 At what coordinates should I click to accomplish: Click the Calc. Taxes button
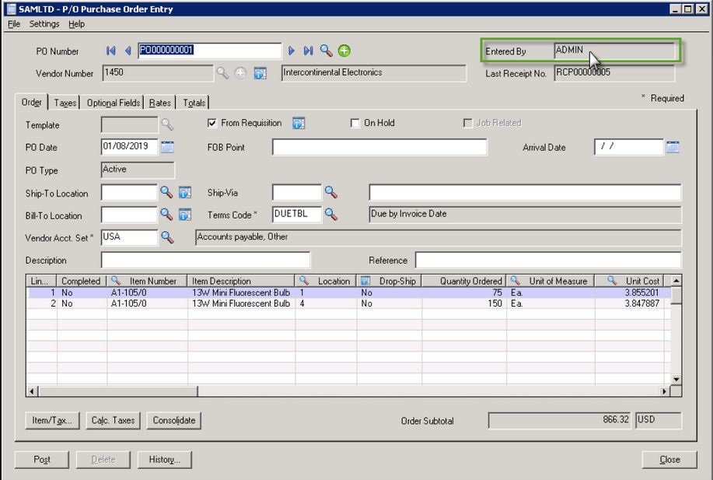pos(113,420)
